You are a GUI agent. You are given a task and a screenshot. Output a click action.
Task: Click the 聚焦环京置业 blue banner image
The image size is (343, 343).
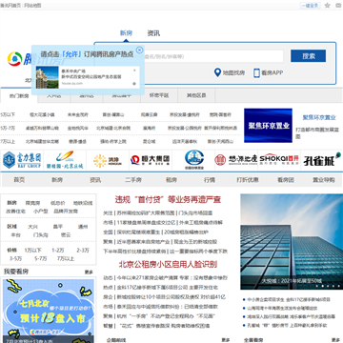tap(268, 126)
